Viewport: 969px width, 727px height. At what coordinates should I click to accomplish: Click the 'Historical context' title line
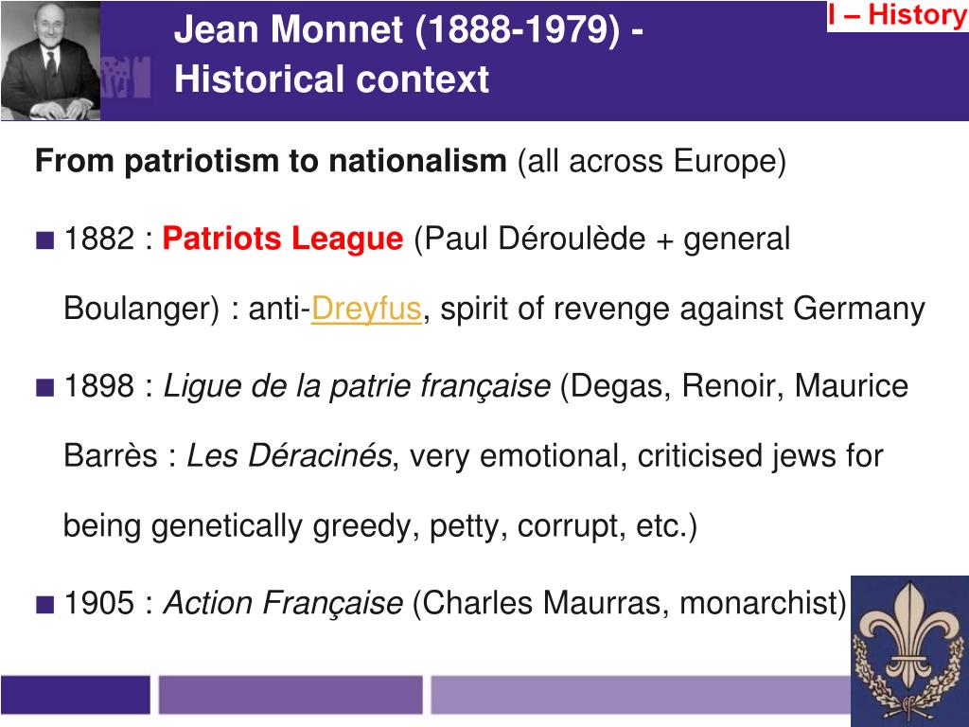pyautogui.click(x=331, y=80)
